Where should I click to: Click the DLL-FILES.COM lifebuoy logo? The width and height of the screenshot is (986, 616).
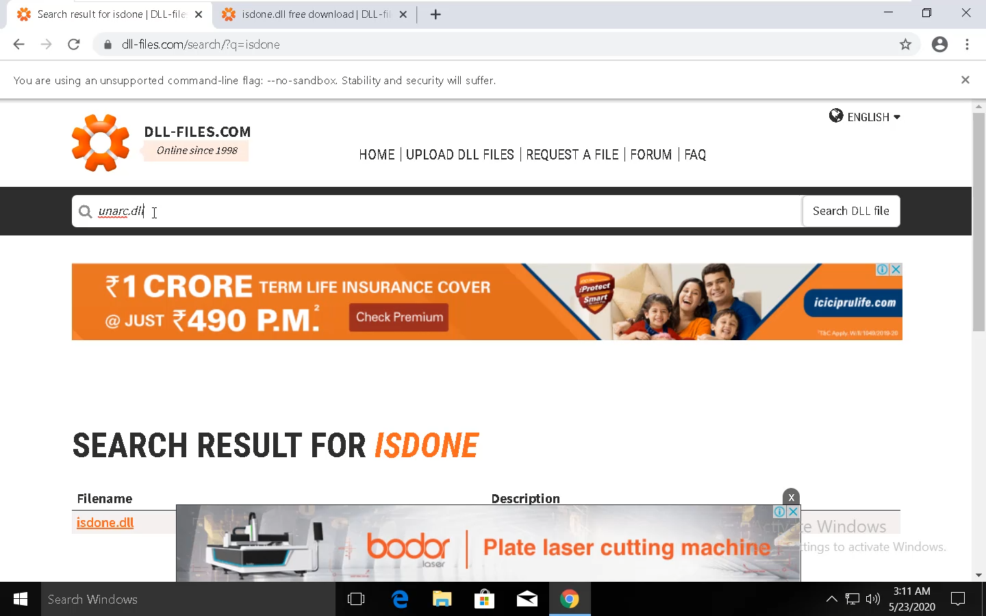[x=101, y=142]
